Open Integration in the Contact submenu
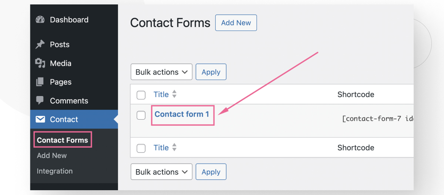444x195 pixels. [x=55, y=171]
